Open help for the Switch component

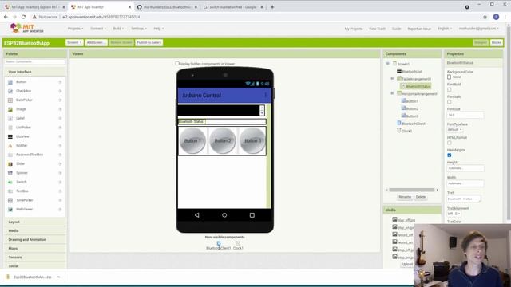[61, 183]
